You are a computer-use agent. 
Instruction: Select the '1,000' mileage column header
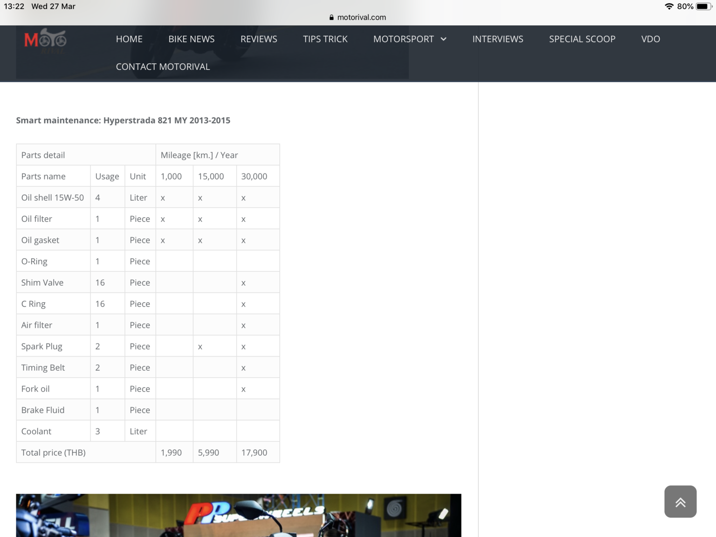pyautogui.click(x=174, y=176)
